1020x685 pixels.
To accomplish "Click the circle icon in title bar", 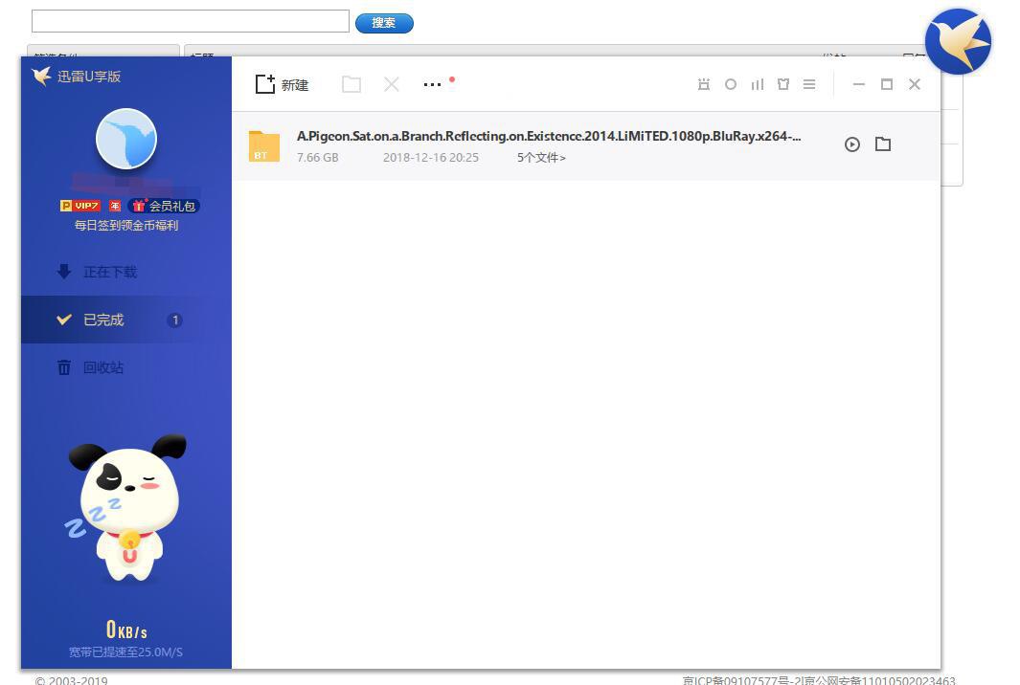I will 730,84.
